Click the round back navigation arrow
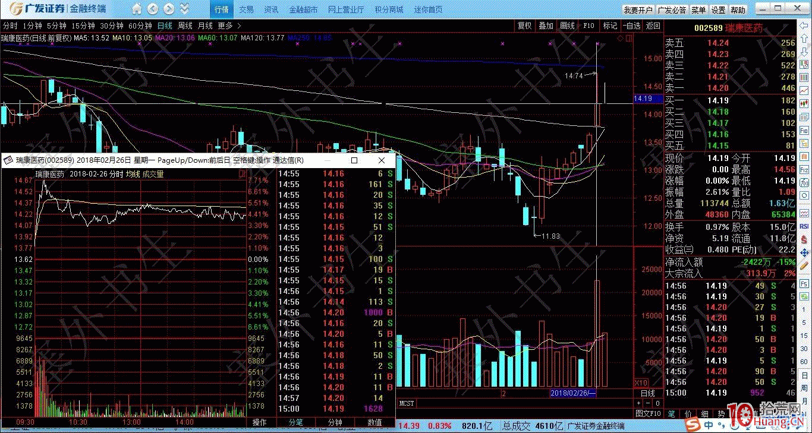Screen dimensions: 812x433 pos(153,9)
